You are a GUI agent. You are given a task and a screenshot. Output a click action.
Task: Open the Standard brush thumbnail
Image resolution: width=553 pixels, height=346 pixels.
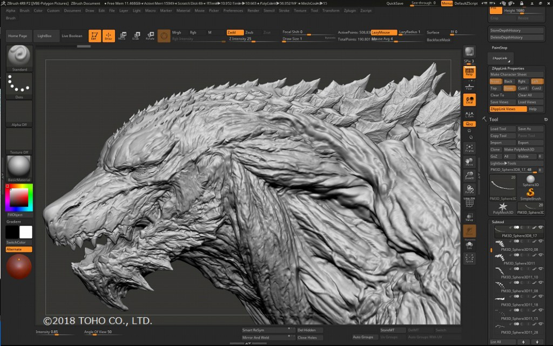(19, 58)
